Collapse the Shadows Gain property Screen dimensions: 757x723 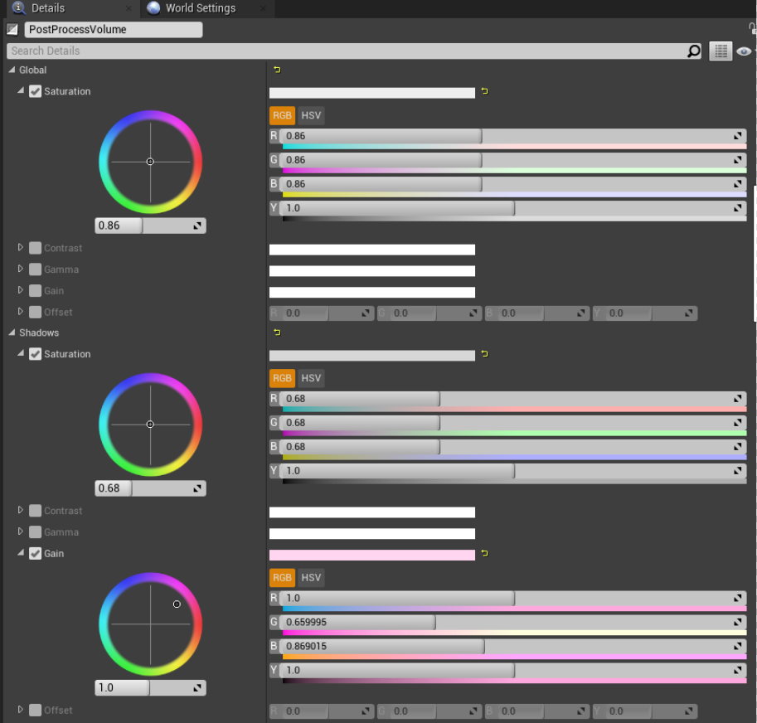[x=20, y=553]
